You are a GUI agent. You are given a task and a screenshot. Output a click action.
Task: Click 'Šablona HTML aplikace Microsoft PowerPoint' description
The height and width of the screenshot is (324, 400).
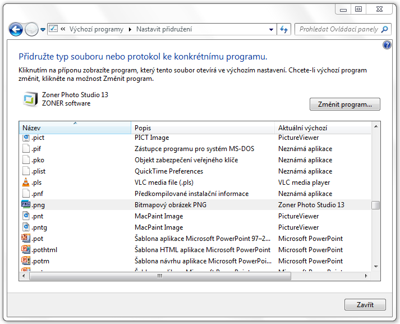203,250
